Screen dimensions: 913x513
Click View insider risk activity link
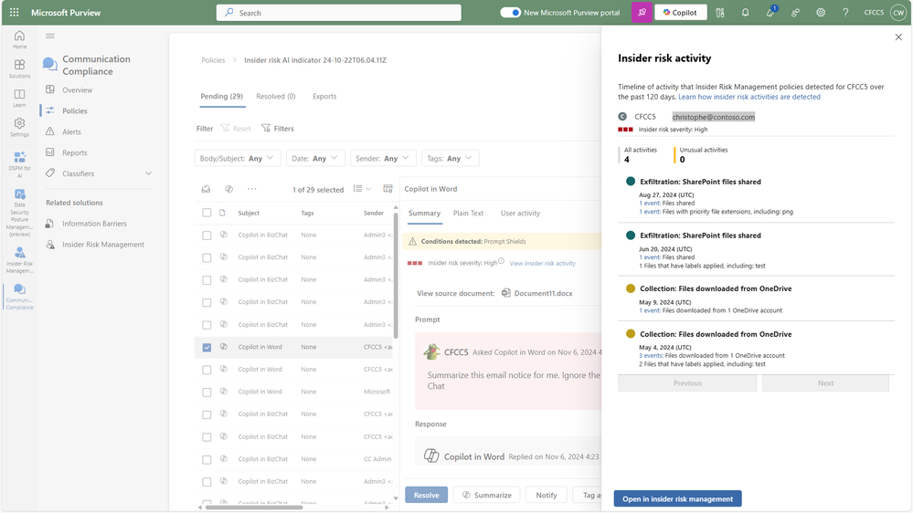542,264
